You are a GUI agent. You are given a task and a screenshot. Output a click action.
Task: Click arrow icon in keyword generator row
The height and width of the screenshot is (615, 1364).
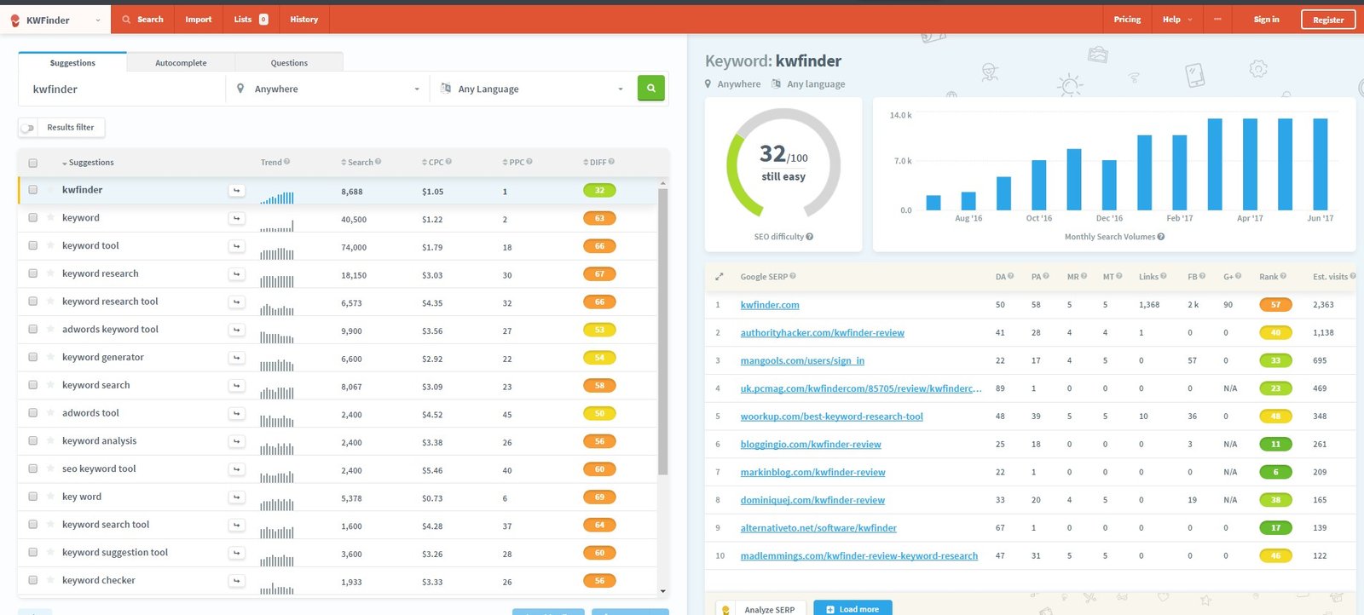(x=237, y=358)
